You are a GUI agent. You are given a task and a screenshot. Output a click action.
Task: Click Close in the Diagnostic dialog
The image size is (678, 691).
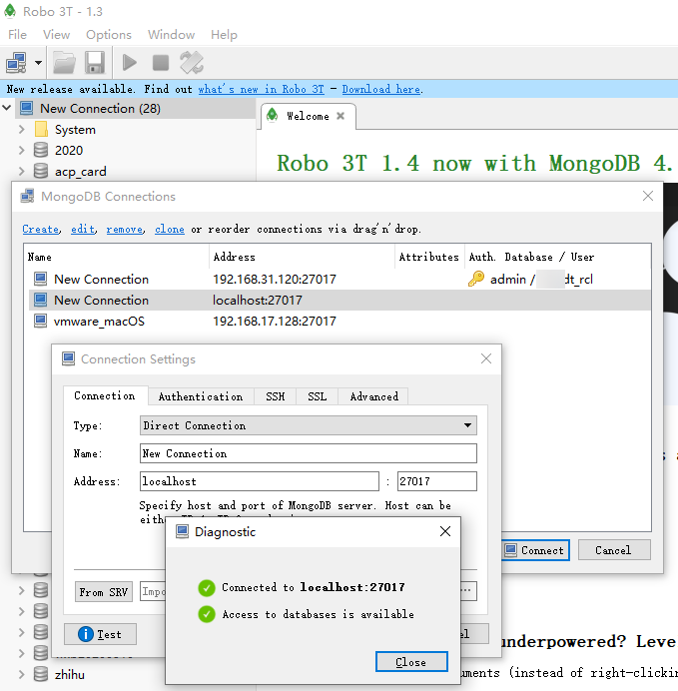click(x=411, y=662)
